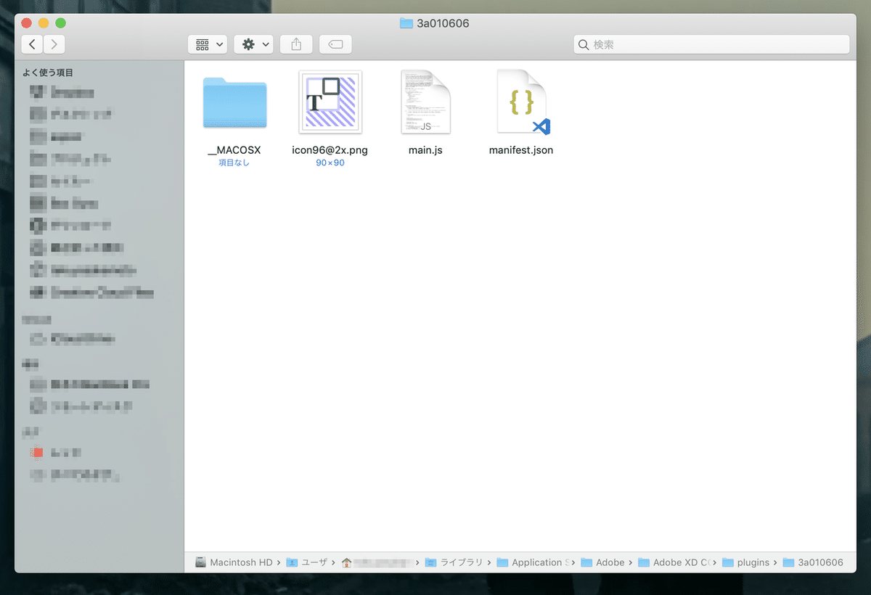The height and width of the screenshot is (595, 871).
Task: Click the __MACOSX folder name label
Action: click(x=234, y=150)
